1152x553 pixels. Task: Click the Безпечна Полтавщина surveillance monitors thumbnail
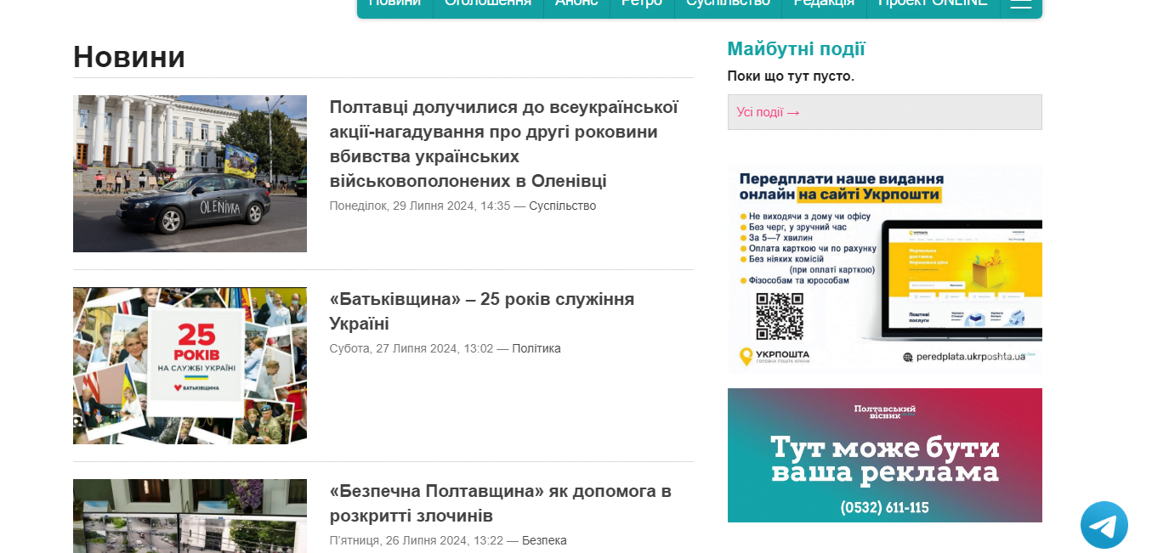pyautogui.click(x=190, y=516)
